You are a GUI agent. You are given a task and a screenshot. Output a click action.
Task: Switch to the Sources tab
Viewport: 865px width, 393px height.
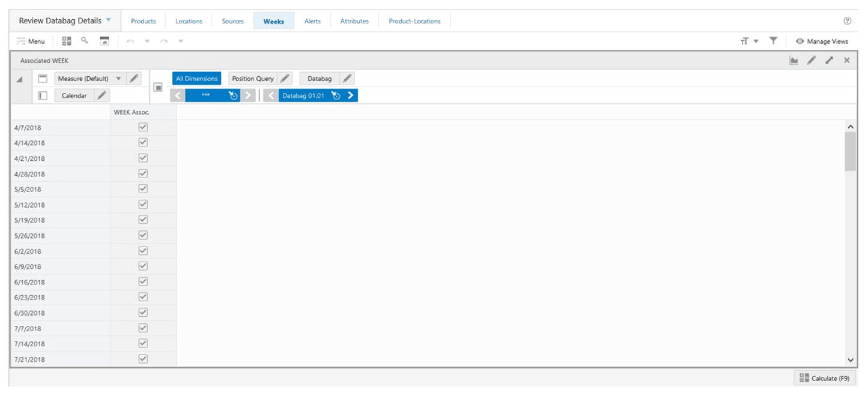[x=233, y=21]
